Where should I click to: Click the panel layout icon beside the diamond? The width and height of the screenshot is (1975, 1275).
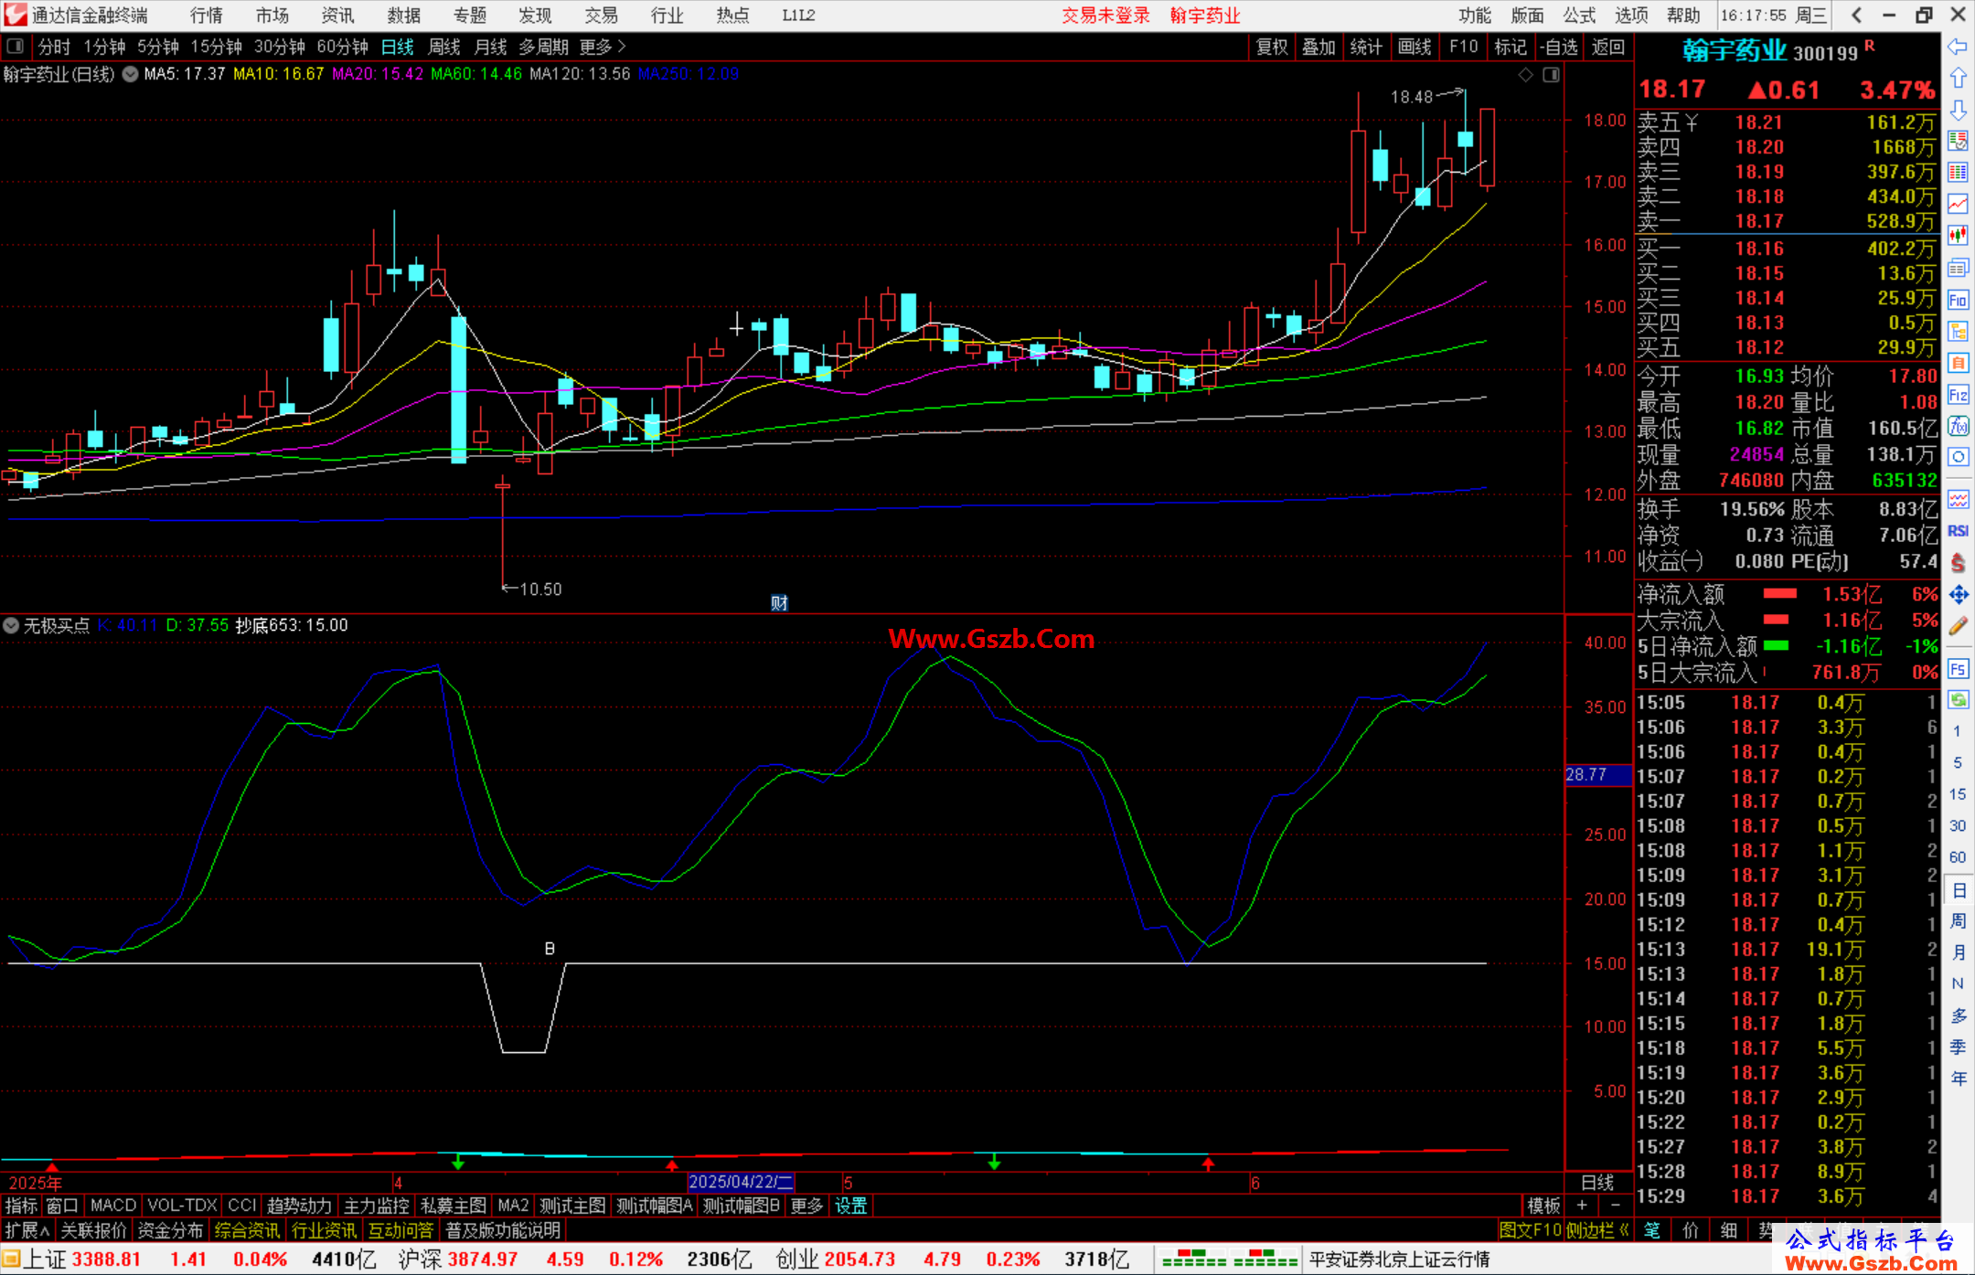tap(1551, 75)
